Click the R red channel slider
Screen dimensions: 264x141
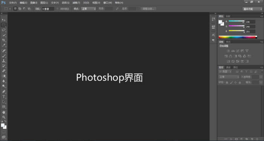pos(236,22)
